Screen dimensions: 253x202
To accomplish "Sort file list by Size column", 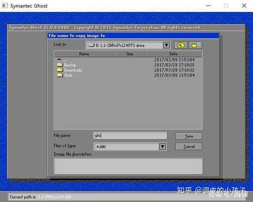I will click(130, 54).
